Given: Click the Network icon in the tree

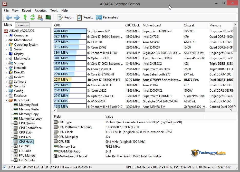Looking at the screenshot, I should pos(11,68).
